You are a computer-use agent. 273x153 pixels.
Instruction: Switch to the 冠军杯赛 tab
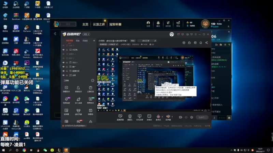(115, 24)
